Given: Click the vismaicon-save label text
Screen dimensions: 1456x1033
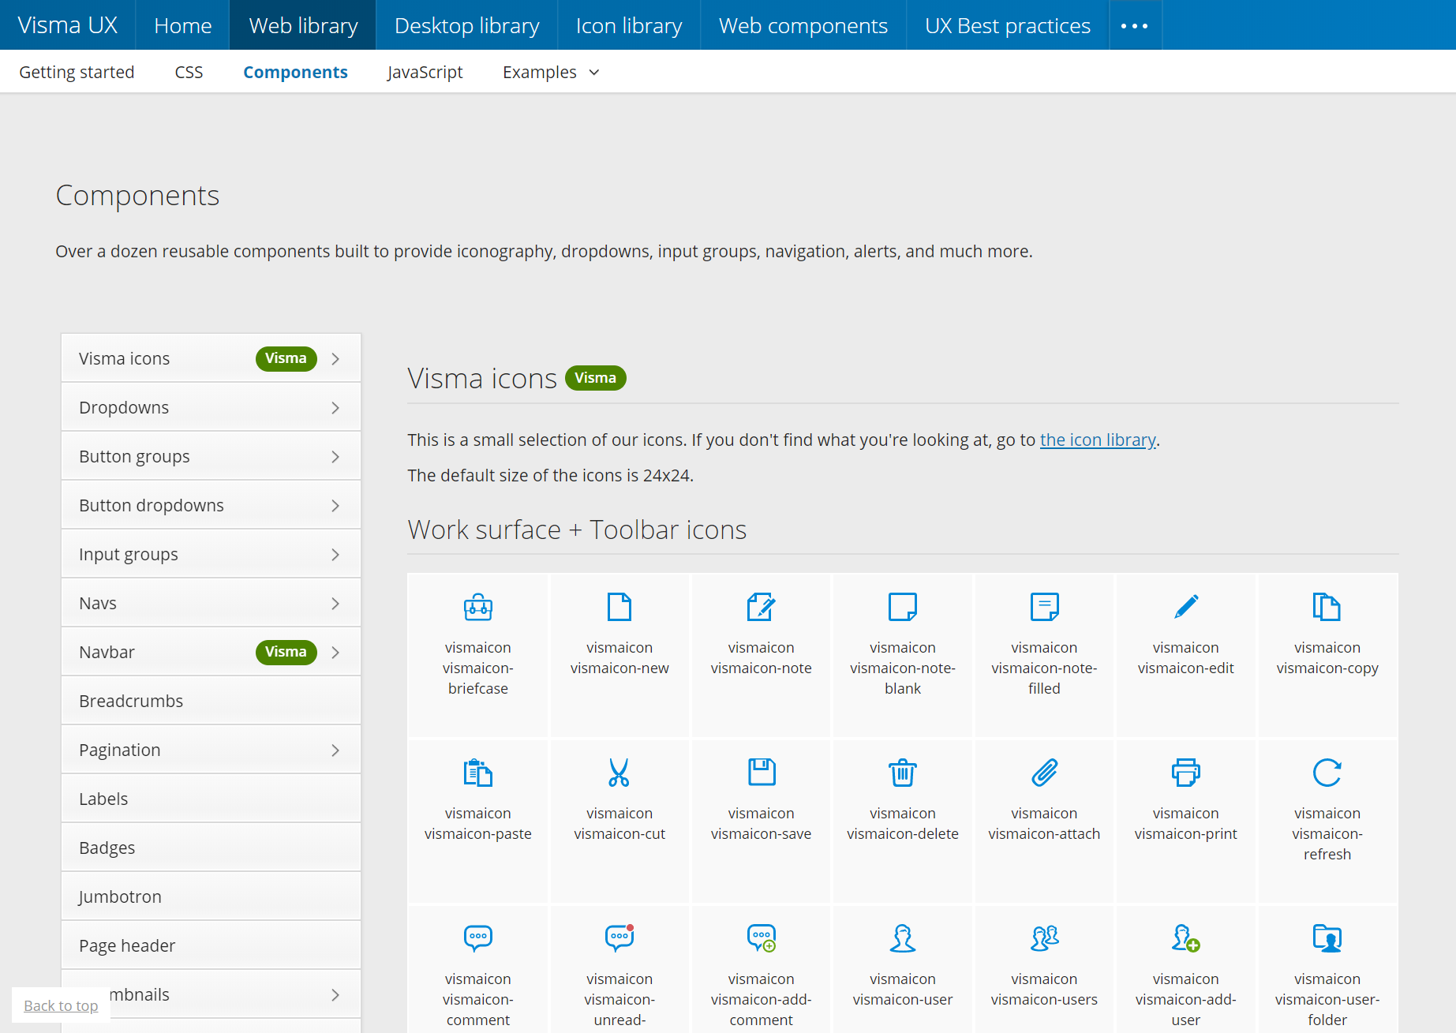Looking at the screenshot, I should (761, 833).
